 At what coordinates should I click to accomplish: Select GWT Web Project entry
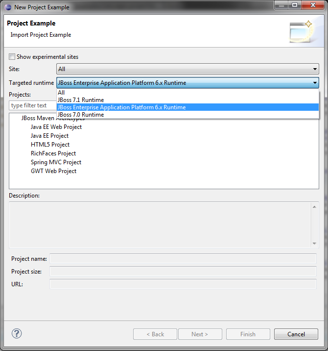53,171
